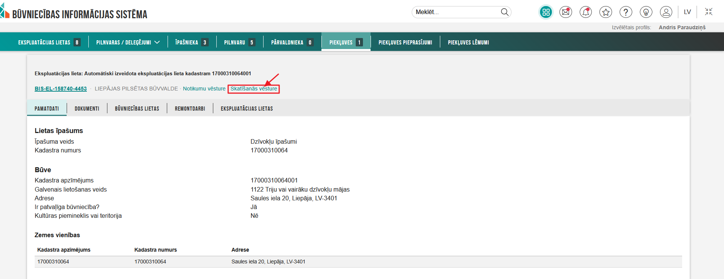Switch language using the LV selector
The width and height of the screenshot is (724, 279).
click(687, 12)
